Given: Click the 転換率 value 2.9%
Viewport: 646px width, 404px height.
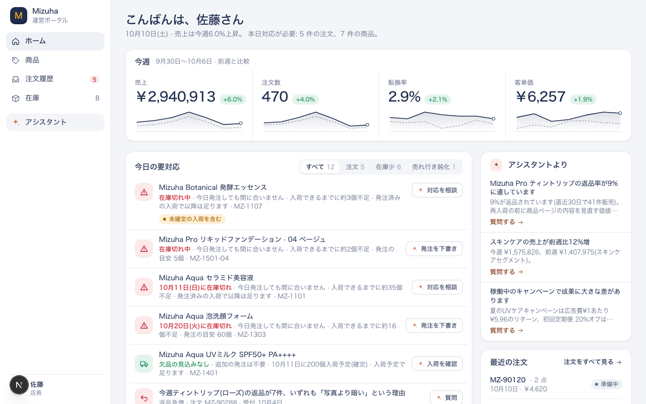Looking at the screenshot, I should tap(404, 96).
